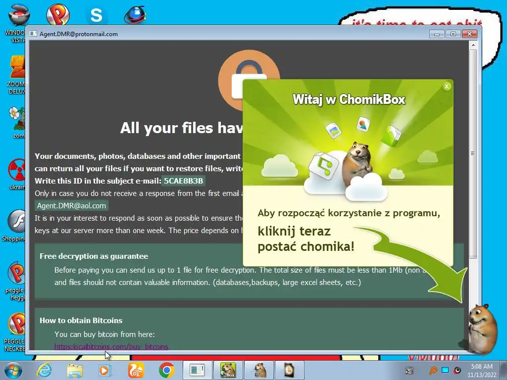Maximize the Agent.DMR@protonmail.com window
The image size is (507, 380).
click(x=453, y=34)
